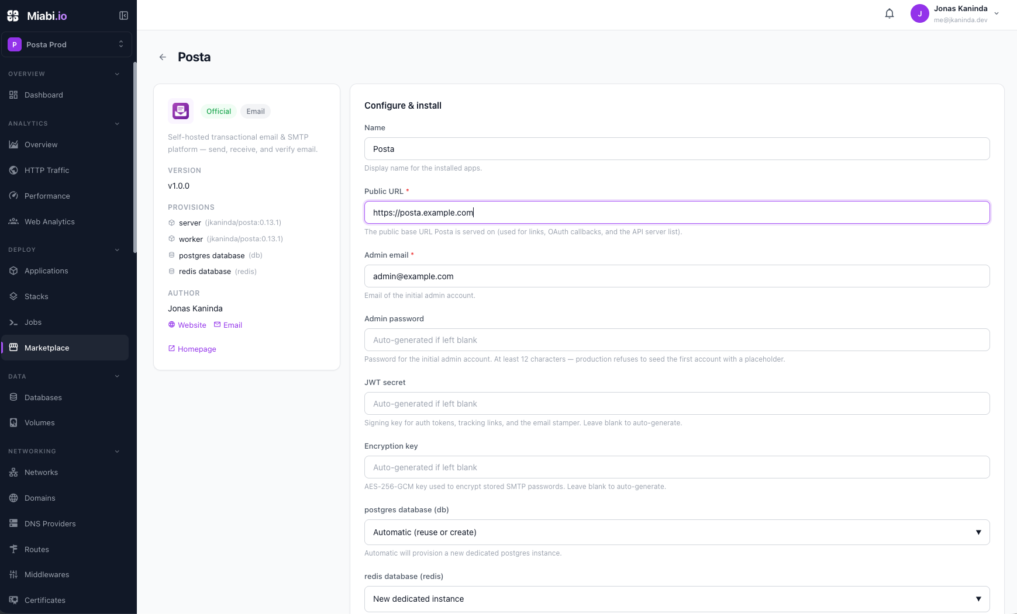
Task: Click the Email category tag
Action: tap(256, 112)
